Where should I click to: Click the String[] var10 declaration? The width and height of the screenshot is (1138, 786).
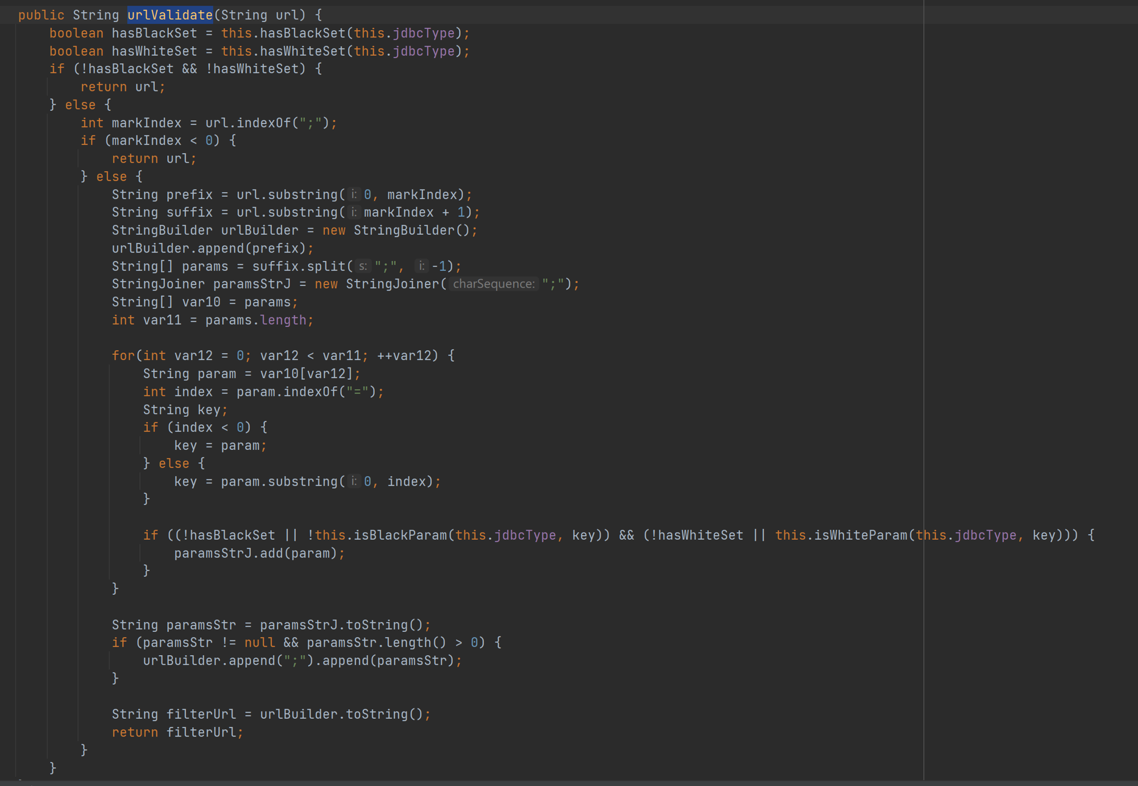click(200, 302)
